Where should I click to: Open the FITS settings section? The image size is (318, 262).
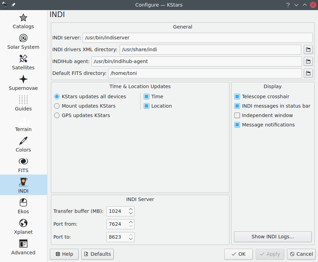pos(23,165)
